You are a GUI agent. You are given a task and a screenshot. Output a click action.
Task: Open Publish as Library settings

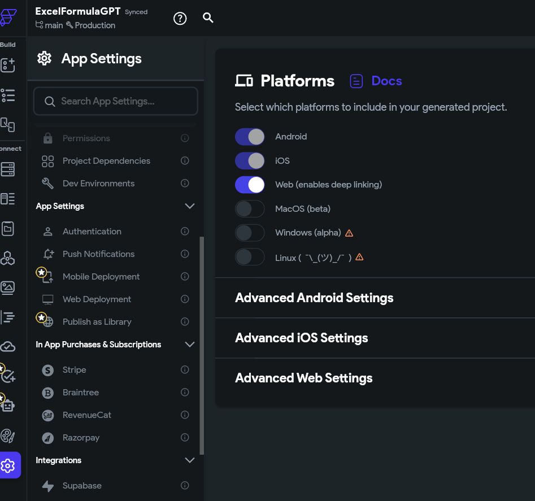pos(116,321)
